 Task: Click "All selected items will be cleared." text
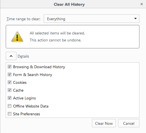(57, 33)
